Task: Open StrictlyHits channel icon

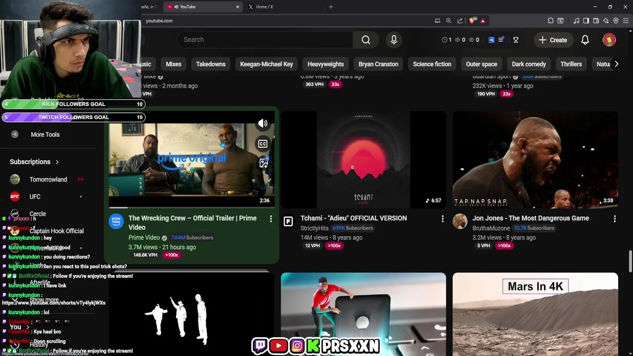Action: (288, 222)
